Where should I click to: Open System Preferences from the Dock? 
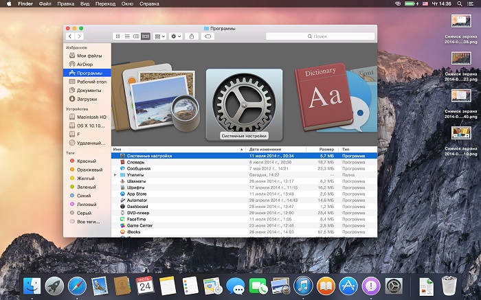point(394,286)
